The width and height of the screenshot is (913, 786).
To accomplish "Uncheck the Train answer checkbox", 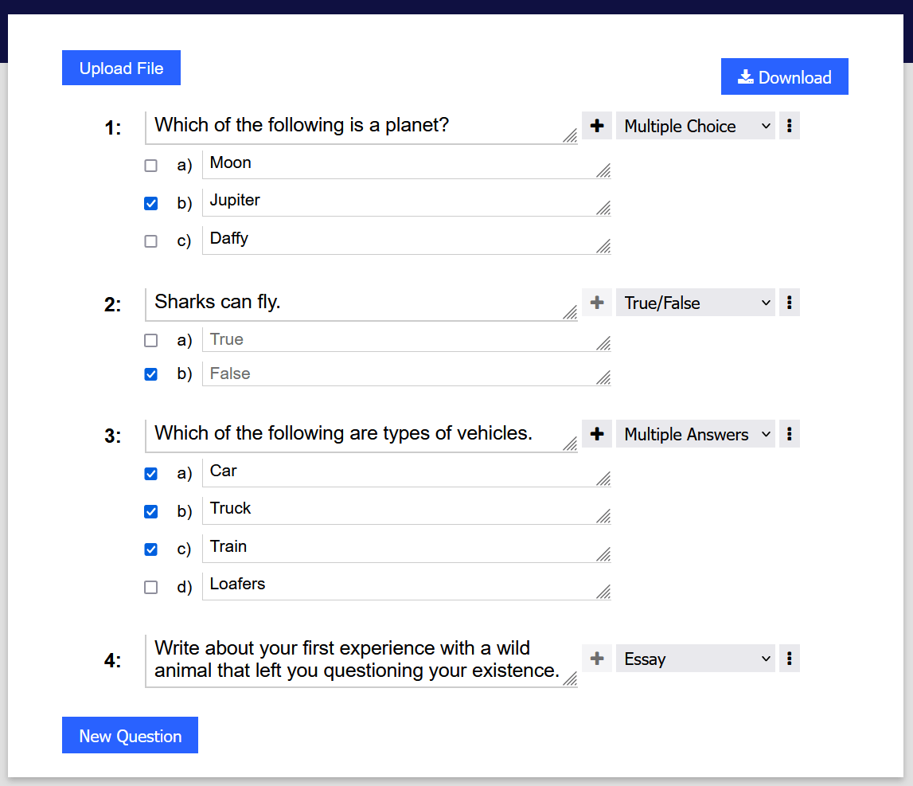I will coord(150,549).
